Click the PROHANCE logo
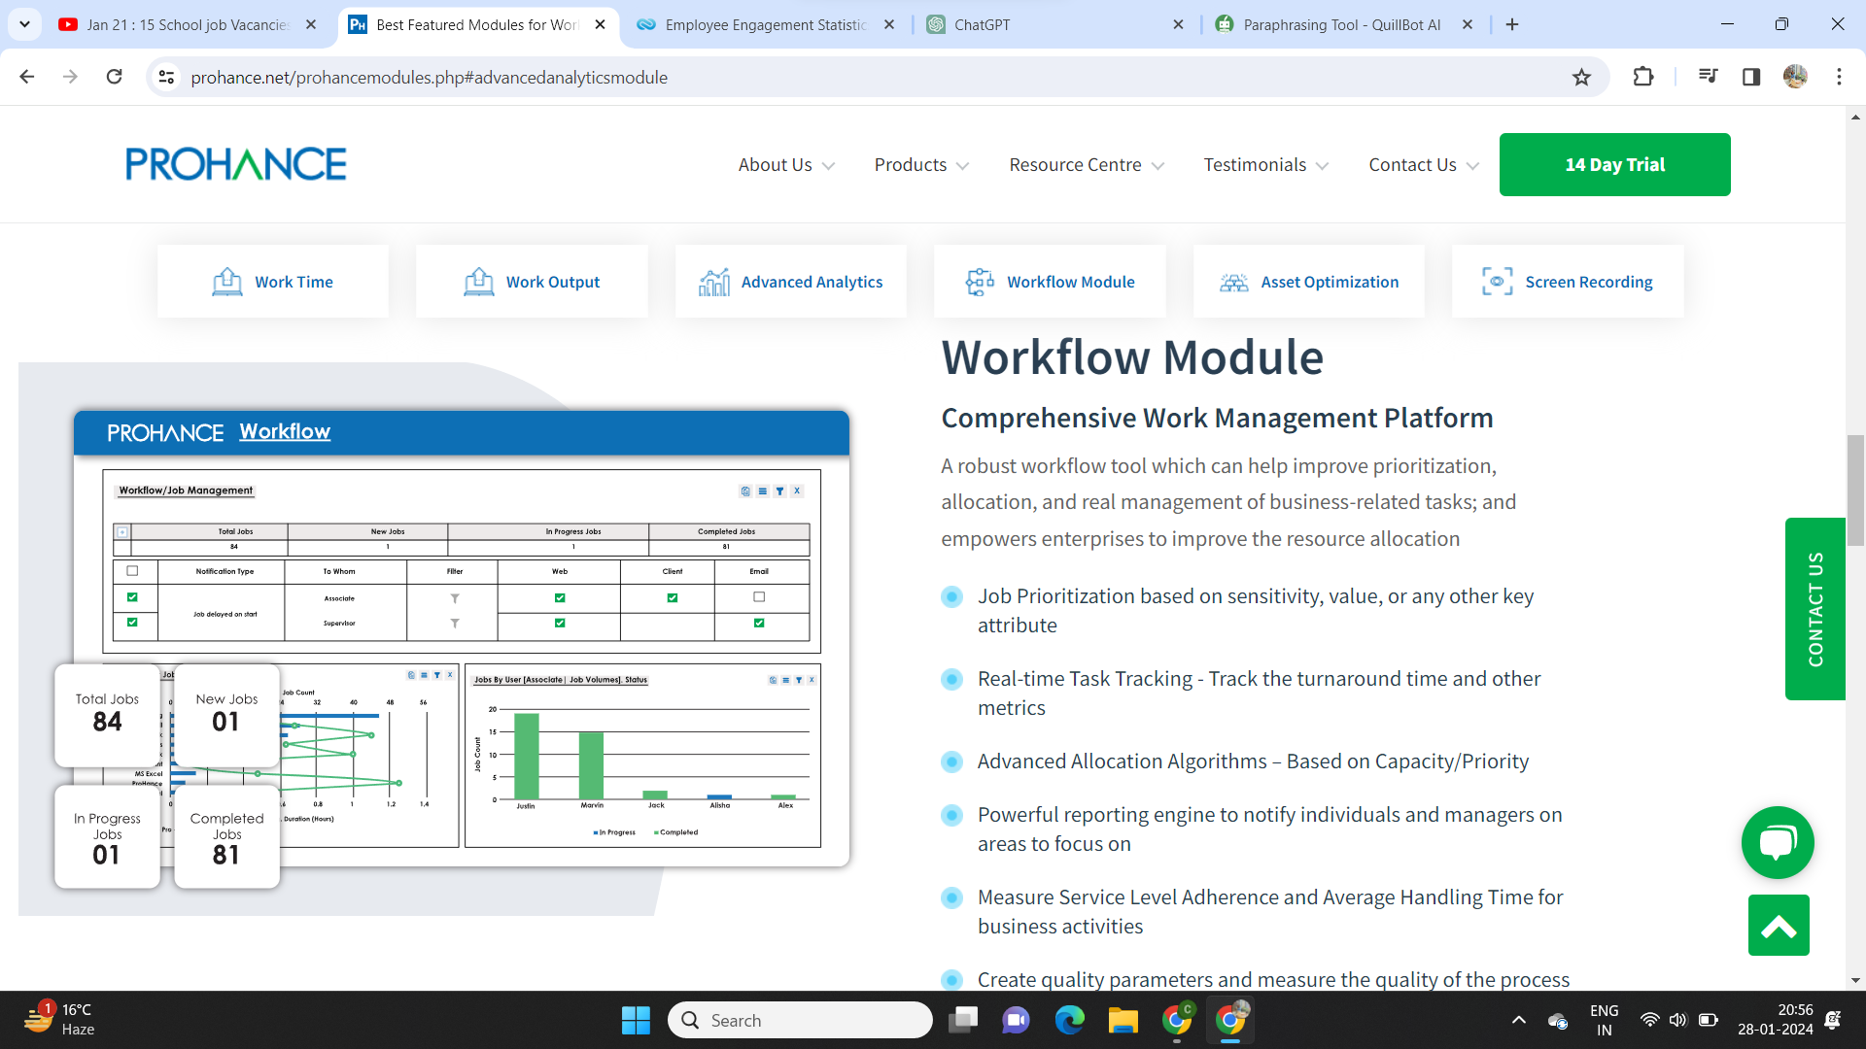This screenshot has height=1049, width=1866. coord(236,164)
